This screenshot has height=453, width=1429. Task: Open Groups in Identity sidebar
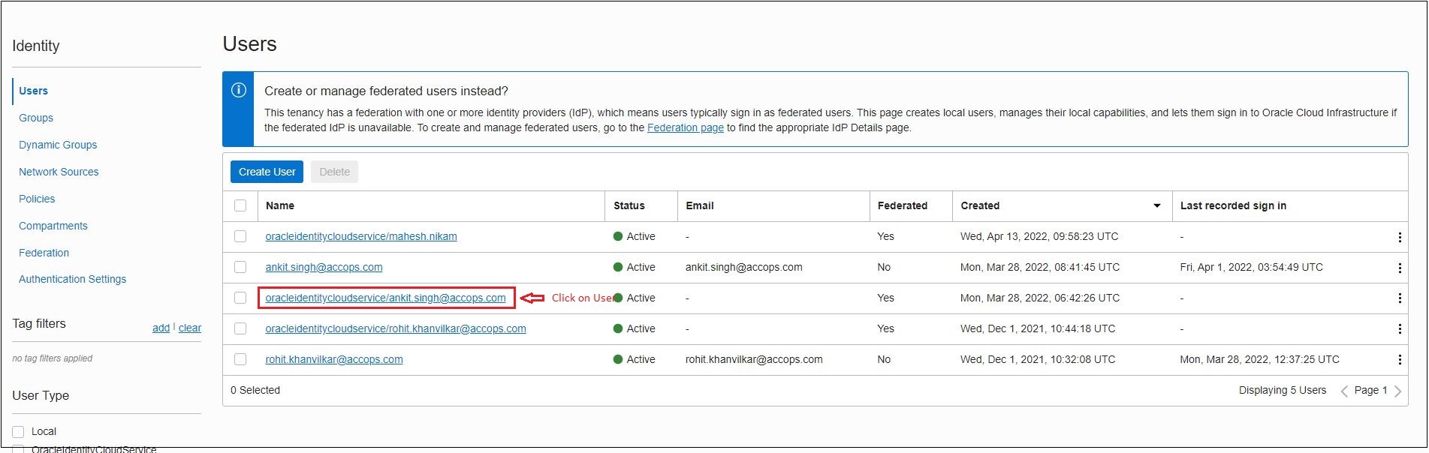click(36, 118)
